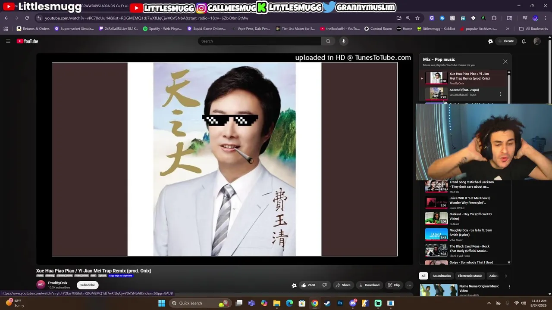552x310 pixels.
Task: Open the All Bookmarks folder
Action: [533, 29]
